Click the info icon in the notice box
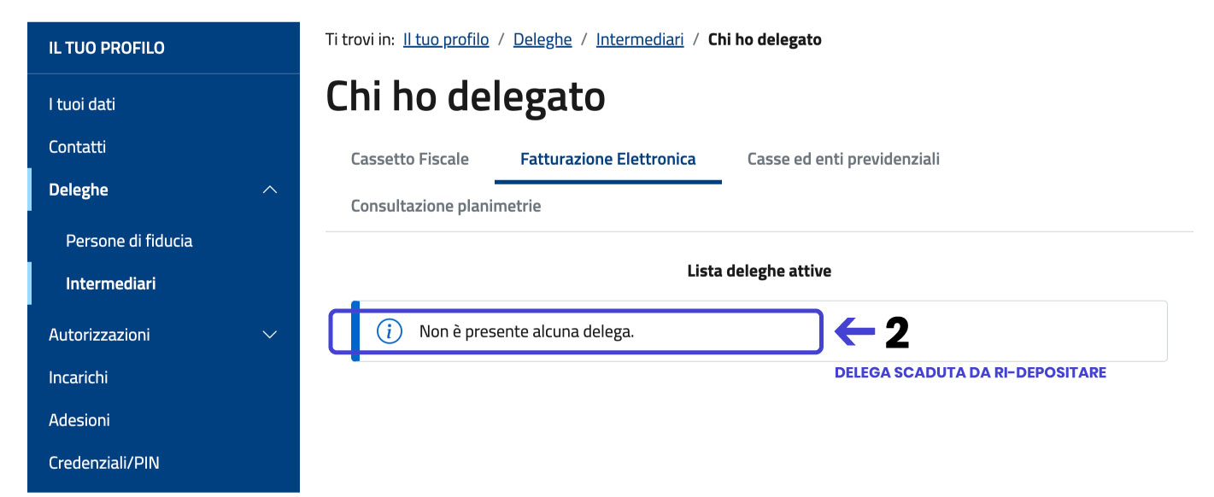 tap(390, 331)
